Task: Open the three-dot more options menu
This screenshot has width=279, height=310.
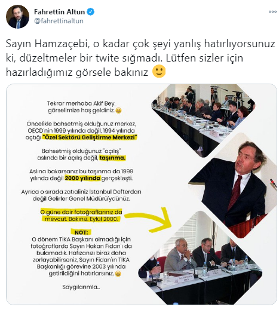Action: pos(272,11)
